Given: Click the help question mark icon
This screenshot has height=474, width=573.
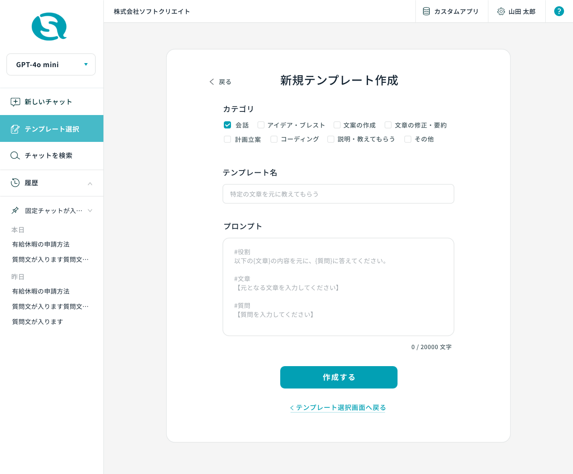Looking at the screenshot, I should pyautogui.click(x=559, y=11).
